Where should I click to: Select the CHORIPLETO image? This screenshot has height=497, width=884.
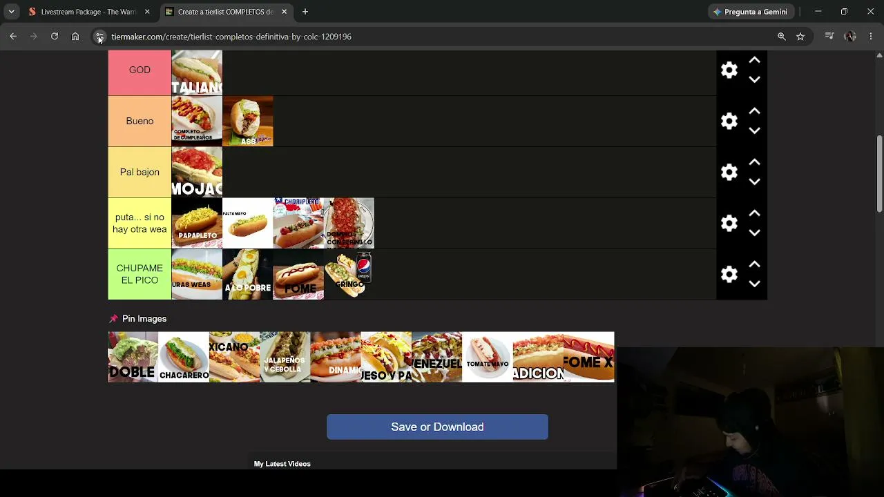[298, 223]
